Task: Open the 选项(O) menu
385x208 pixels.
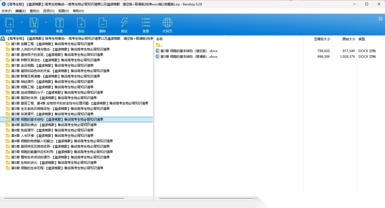Action: coord(48,11)
